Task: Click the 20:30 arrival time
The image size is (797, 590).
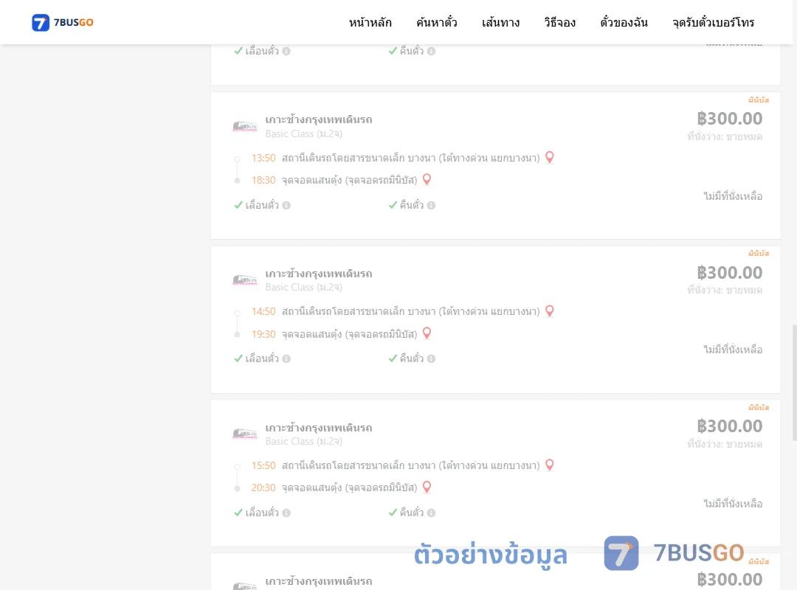Action: click(x=263, y=487)
